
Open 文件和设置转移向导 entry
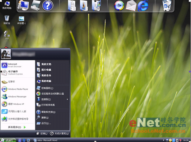pyautogui.click(x=18, y=119)
